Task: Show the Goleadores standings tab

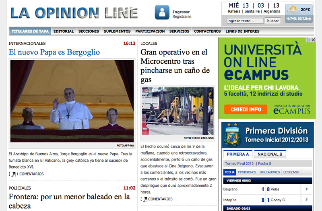Action: tap(270, 172)
